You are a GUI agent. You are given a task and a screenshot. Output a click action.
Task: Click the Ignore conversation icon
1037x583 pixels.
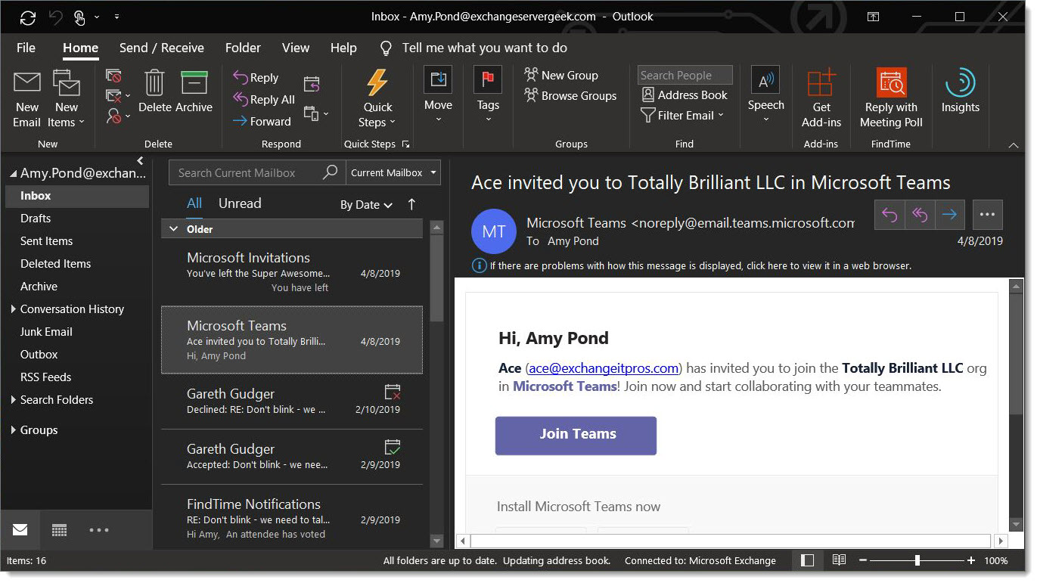tap(113, 76)
